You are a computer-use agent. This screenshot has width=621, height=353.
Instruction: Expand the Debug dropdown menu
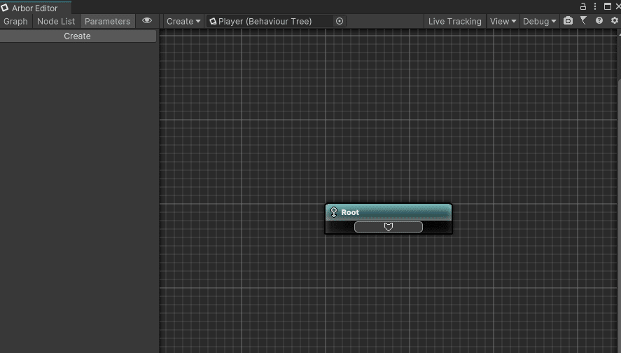[539, 22]
